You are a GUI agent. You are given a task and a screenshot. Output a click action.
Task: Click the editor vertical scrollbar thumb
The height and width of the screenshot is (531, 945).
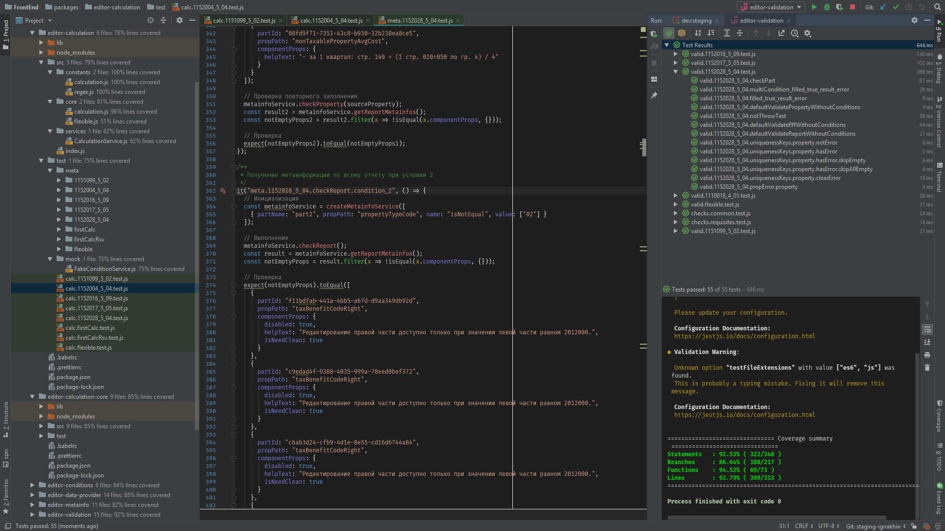point(644,147)
